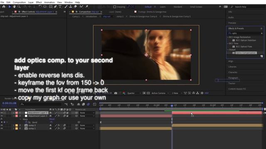Toggle the Bend property stopwatch
Viewport: 266px width, 149px height.
point(26,122)
